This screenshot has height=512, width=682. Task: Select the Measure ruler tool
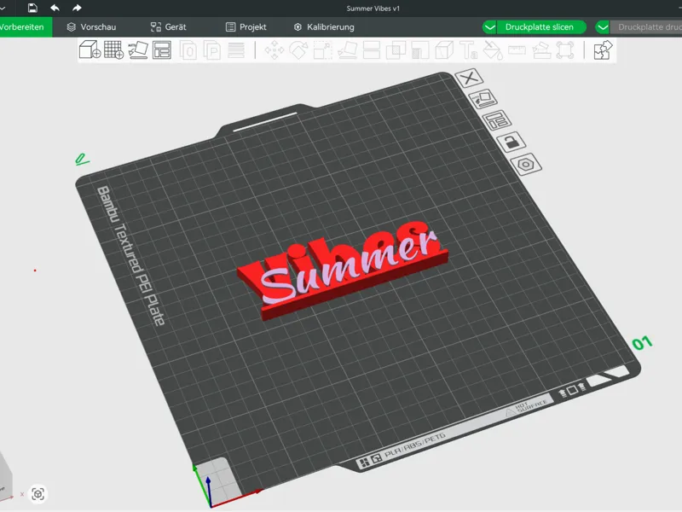click(517, 50)
